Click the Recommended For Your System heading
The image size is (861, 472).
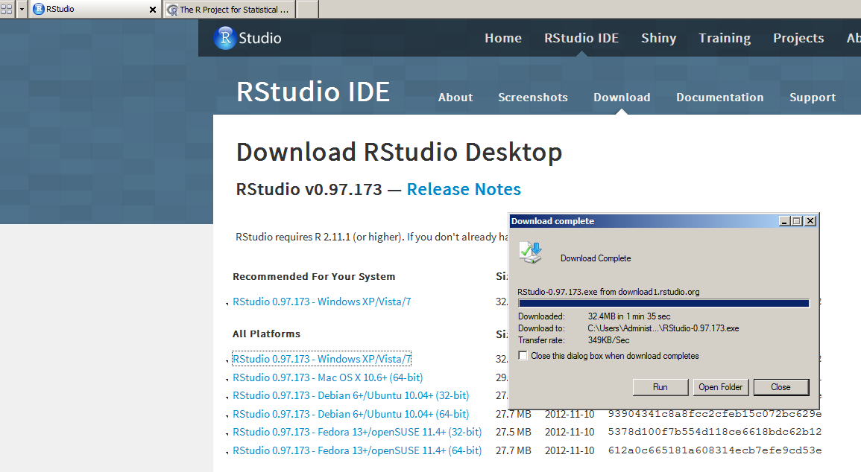coord(314,276)
